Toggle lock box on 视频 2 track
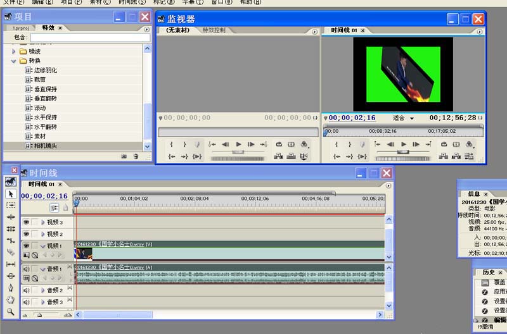507x334 pixels. coord(35,233)
